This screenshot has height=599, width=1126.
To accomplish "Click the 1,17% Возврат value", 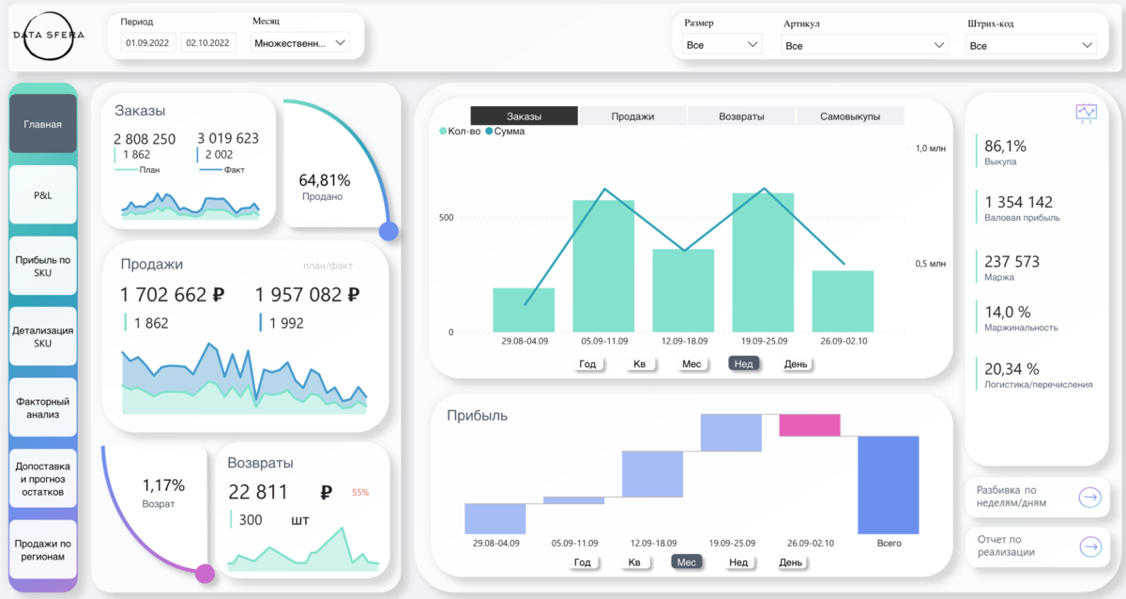I will coord(163,485).
